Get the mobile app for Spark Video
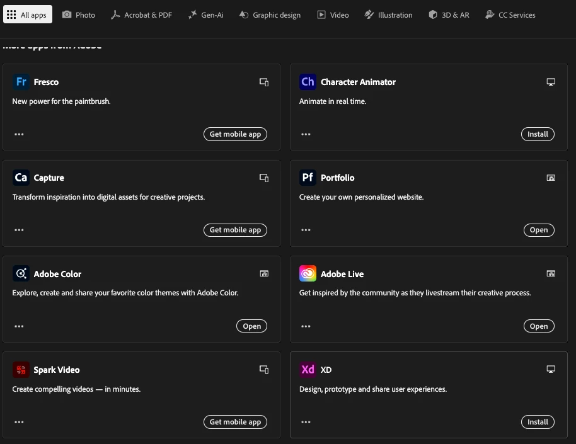This screenshot has height=444, width=576. pos(235,422)
